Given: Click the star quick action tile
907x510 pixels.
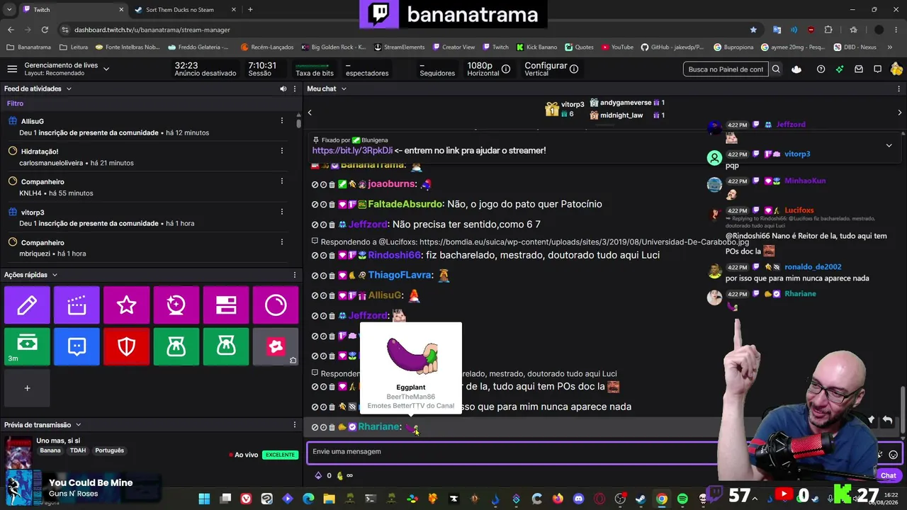Looking at the screenshot, I should click(x=127, y=305).
